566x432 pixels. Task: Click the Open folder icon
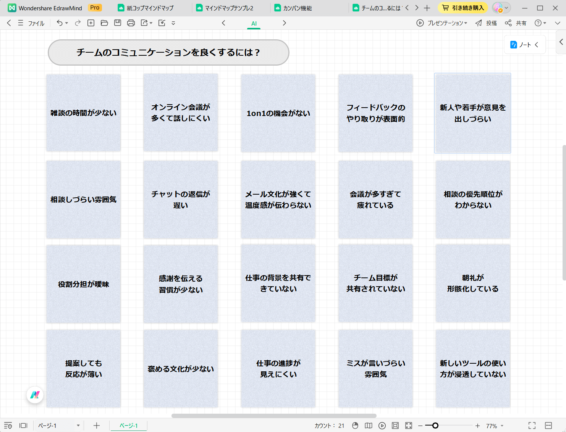point(104,23)
